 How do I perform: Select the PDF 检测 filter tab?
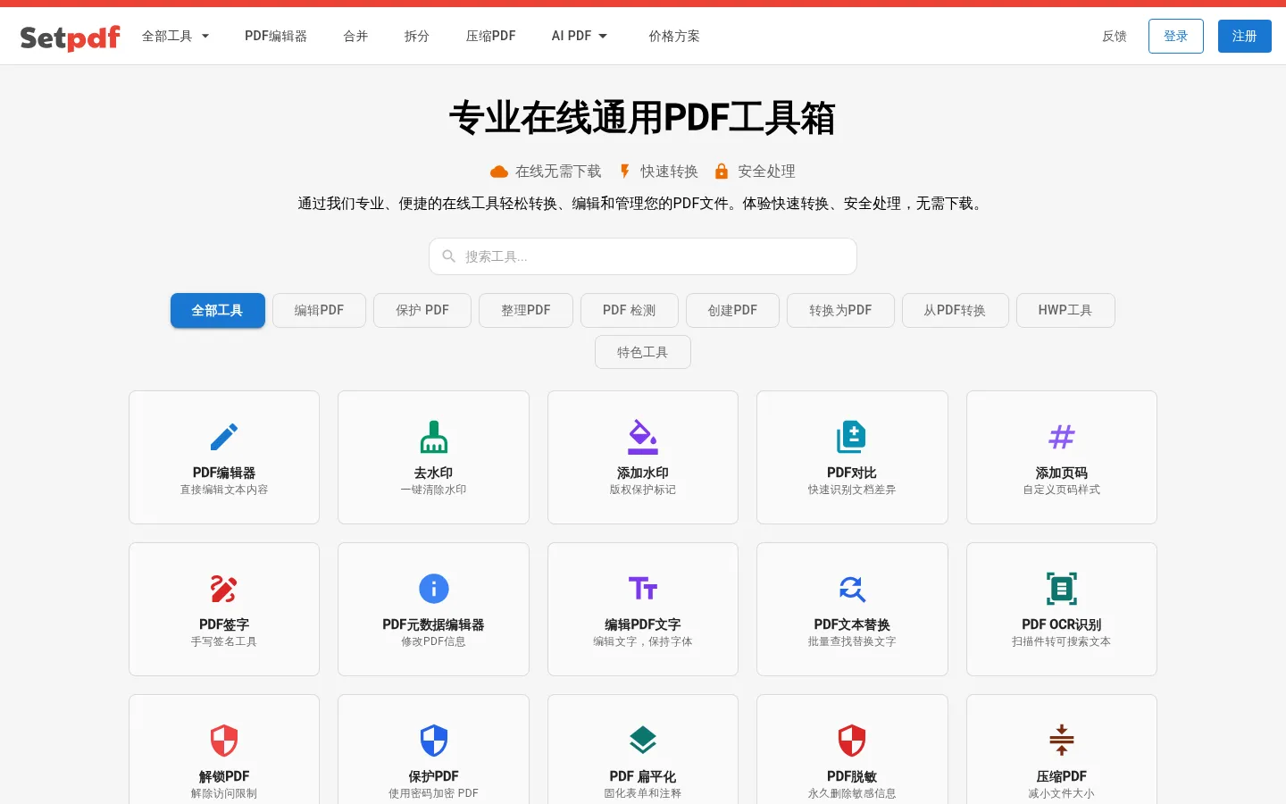630,311
